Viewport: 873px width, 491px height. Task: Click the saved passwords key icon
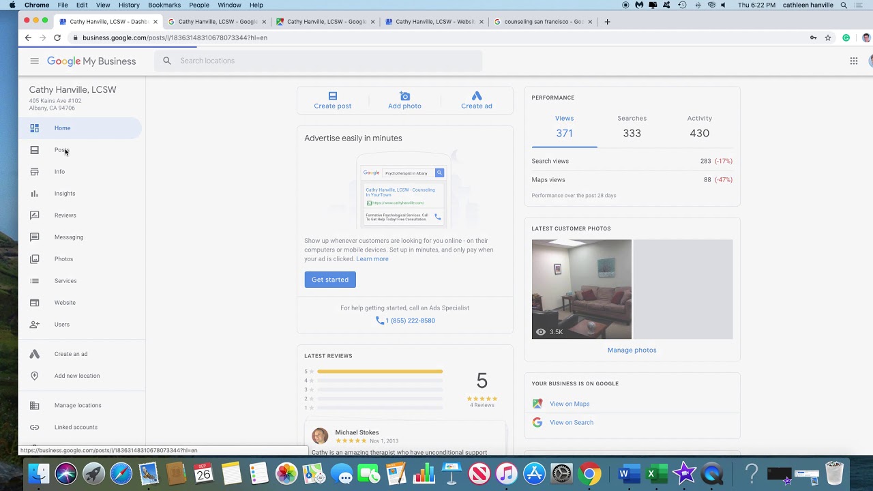coord(813,38)
